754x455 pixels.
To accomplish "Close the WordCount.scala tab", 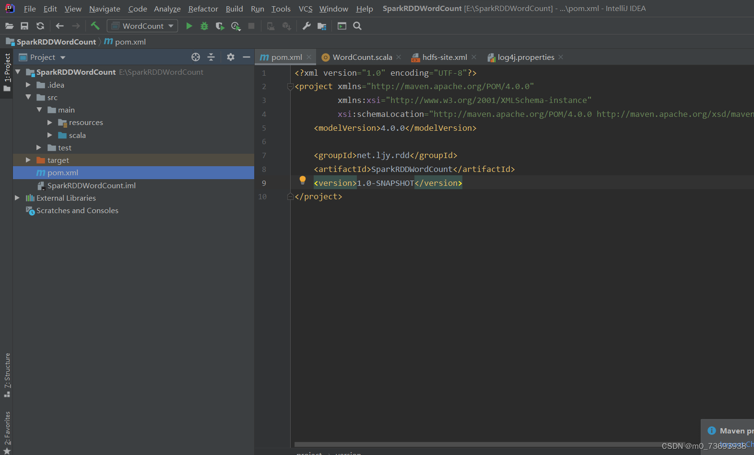I will (399, 57).
